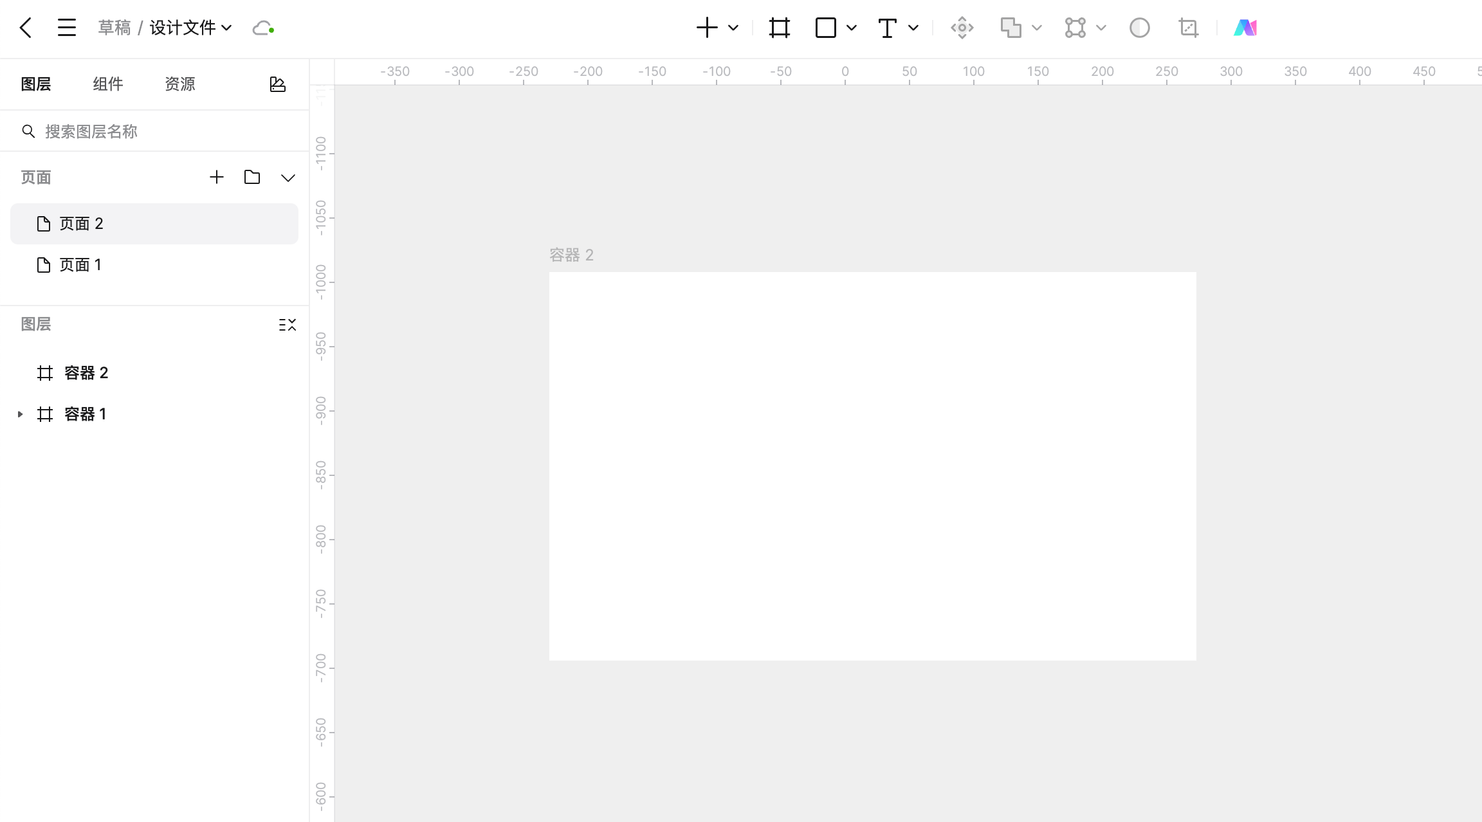Select the text tool
The width and height of the screenshot is (1482, 822).
coord(887,28)
